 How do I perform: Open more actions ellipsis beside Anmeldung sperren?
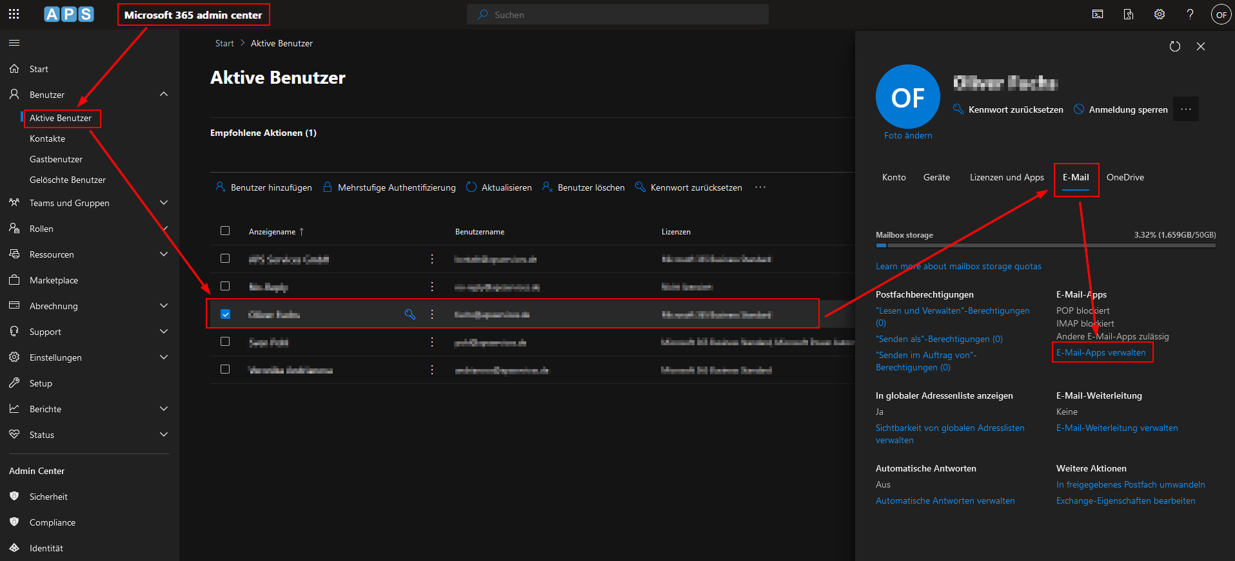pyautogui.click(x=1185, y=109)
